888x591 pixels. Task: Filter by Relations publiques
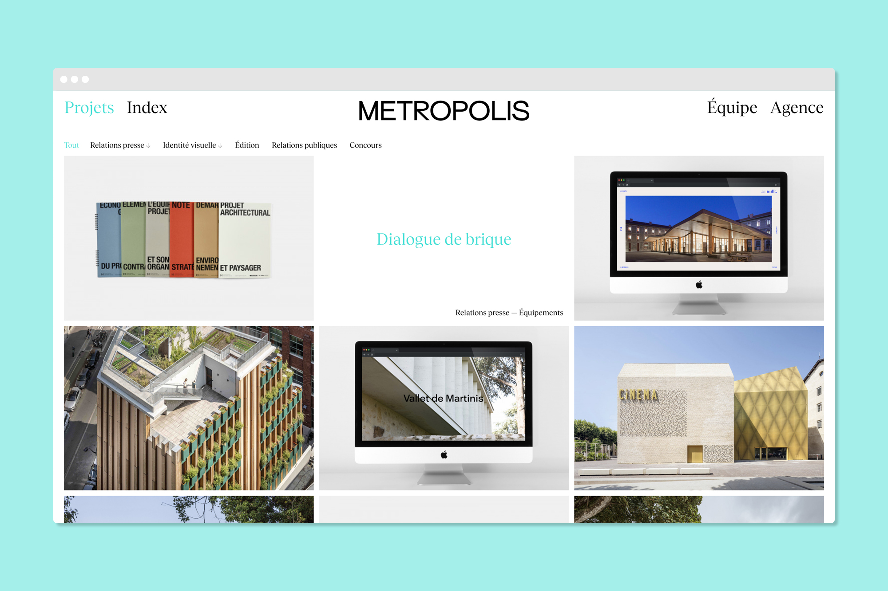click(304, 145)
